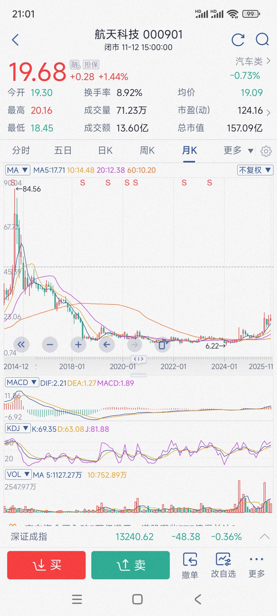This screenshot has height=616, width=277.
Task: Tap 6.22 low price label on chart
Action: pos(212,346)
